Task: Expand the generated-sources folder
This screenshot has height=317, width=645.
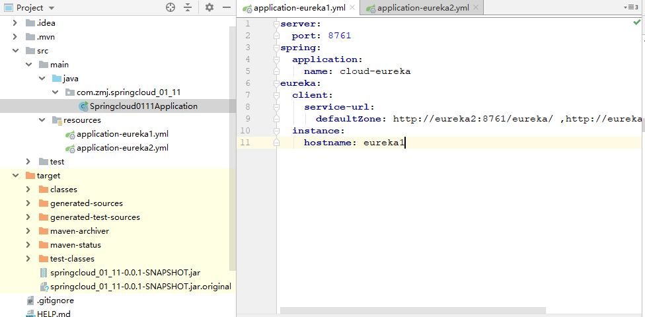Action: 28,203
